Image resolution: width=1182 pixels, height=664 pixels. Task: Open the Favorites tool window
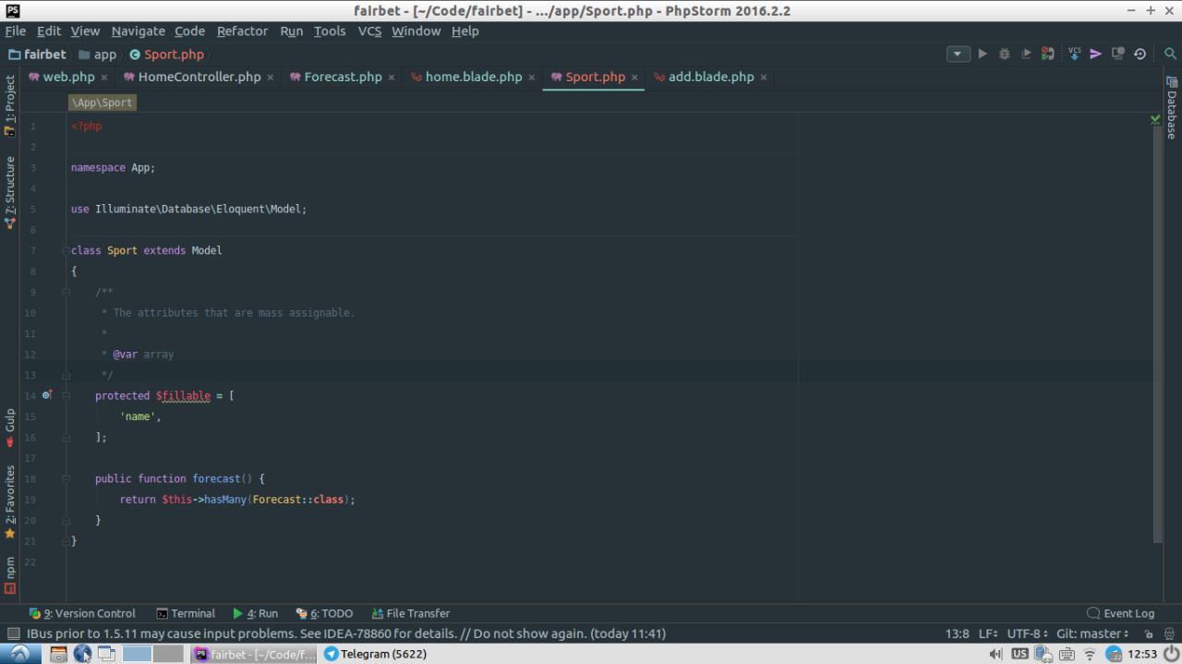click(x=10, y=501)
